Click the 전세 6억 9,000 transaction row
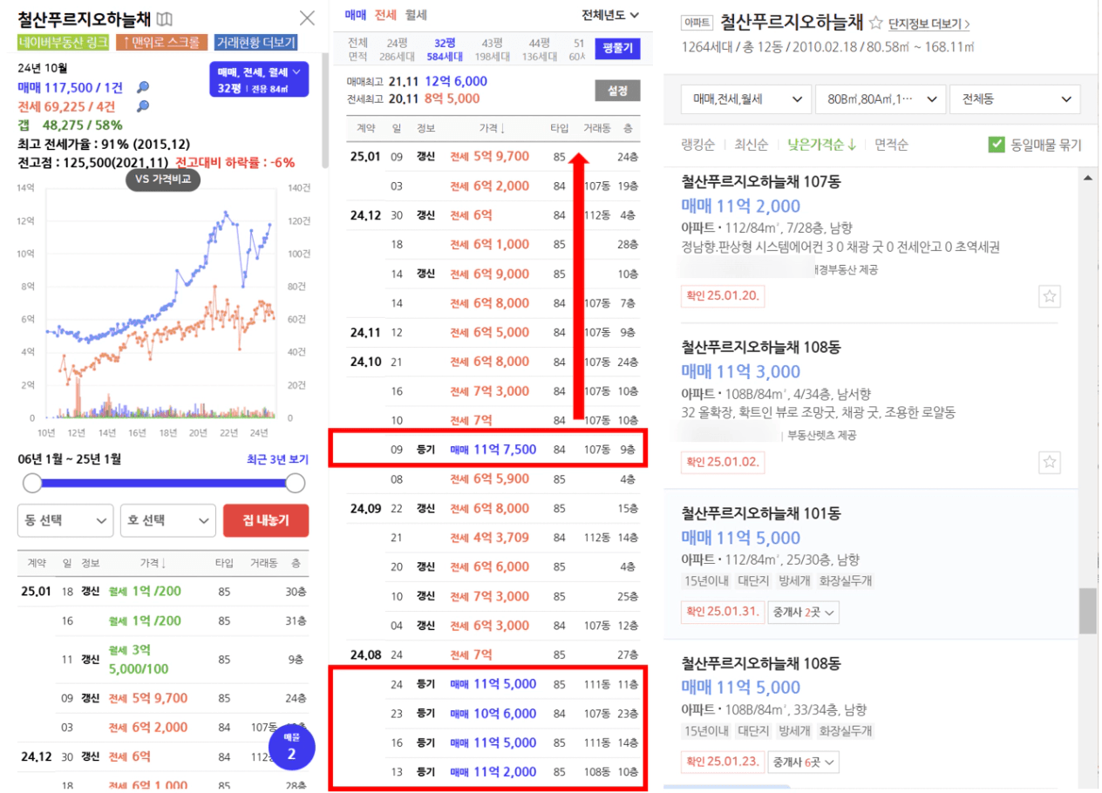This screenshot has height=793, width=1102. coord(493,274)
